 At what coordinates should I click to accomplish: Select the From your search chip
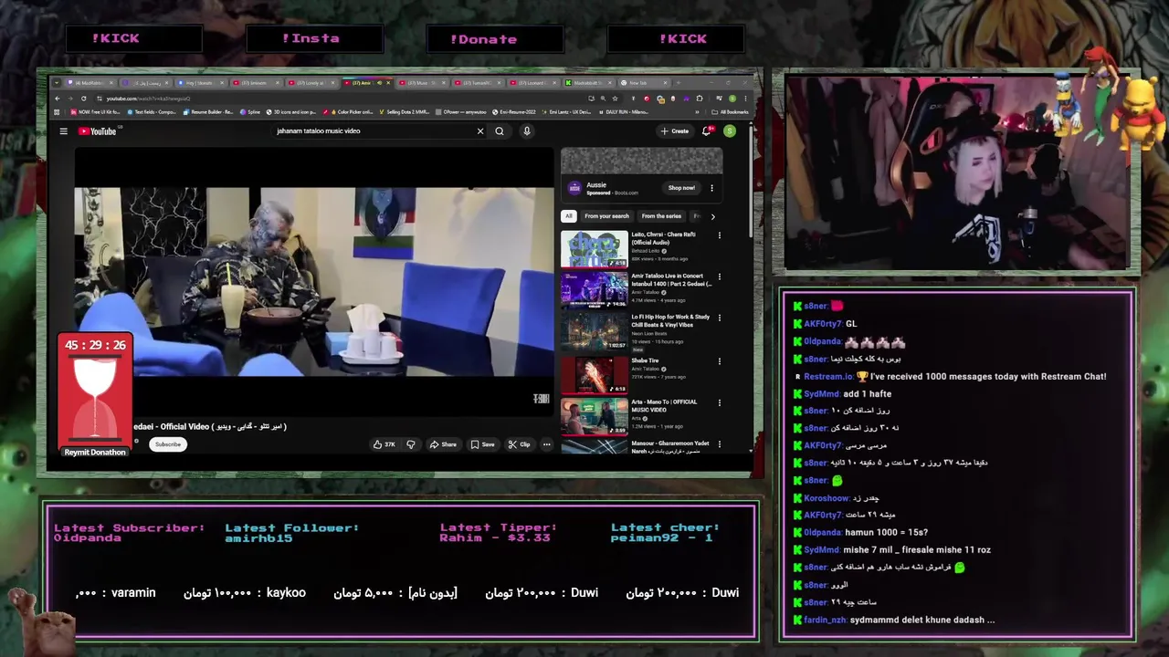pos(606,216)
